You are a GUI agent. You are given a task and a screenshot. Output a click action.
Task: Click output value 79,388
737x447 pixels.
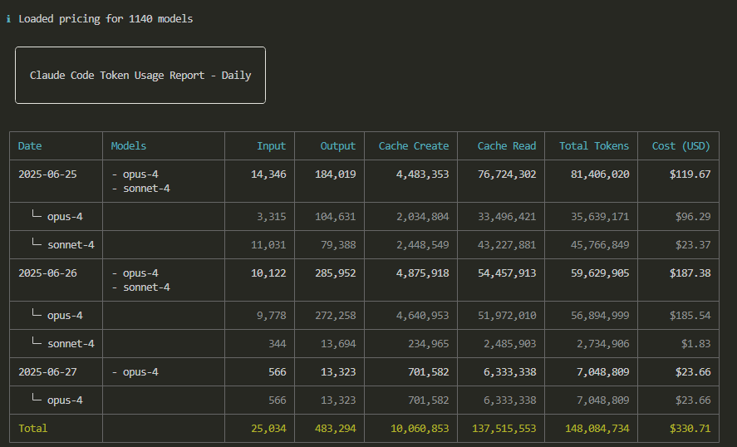click(338, 245)
